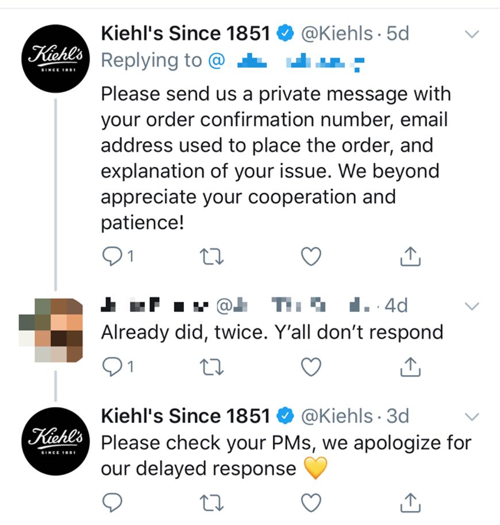View the pixelated customer profile picture
This screenshot has width=500, height=525.
(x=51, y=330)
